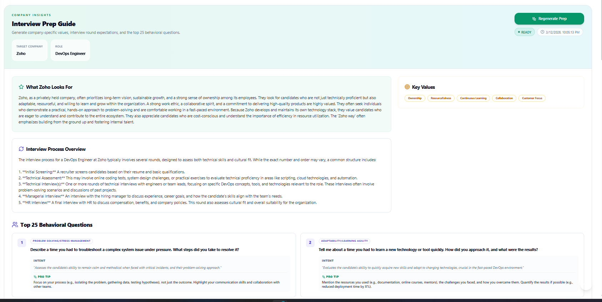Click the Technical Assessment step line

[188, 178]
